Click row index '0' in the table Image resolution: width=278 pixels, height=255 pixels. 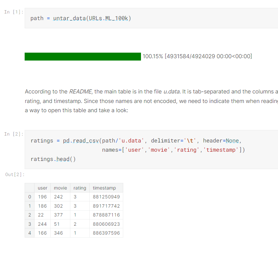[x=30, y=197]
